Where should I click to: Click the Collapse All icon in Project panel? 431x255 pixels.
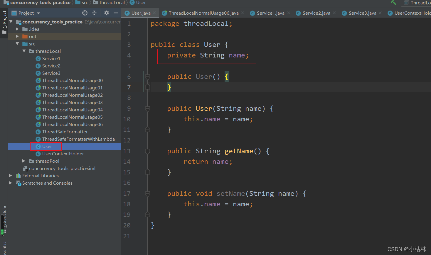(x=95, y=13)
